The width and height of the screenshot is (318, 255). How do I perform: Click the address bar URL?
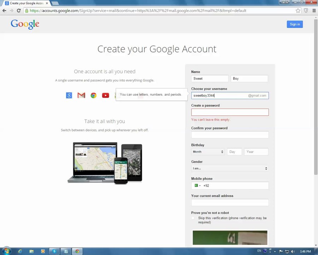(x=138, y=11)
